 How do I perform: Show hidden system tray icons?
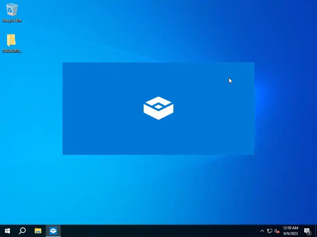click(262, 231)
